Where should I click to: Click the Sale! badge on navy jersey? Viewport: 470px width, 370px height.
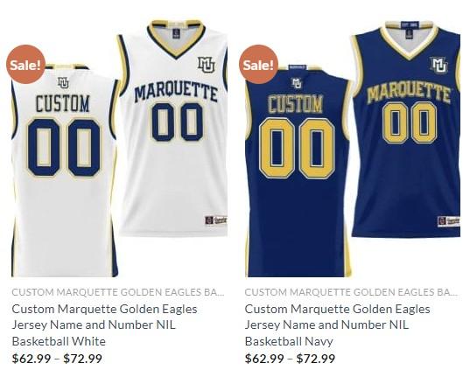tap(258, 65)
